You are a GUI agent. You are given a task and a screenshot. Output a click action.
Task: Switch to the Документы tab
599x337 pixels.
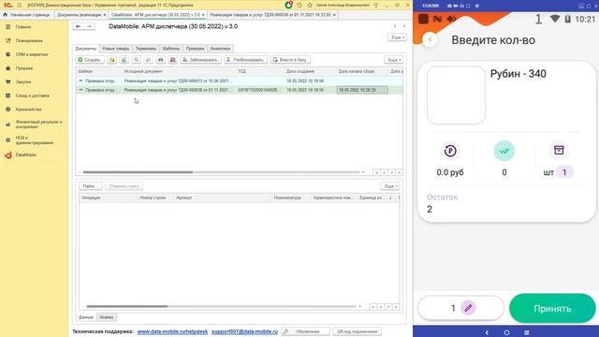coord(85,49)
